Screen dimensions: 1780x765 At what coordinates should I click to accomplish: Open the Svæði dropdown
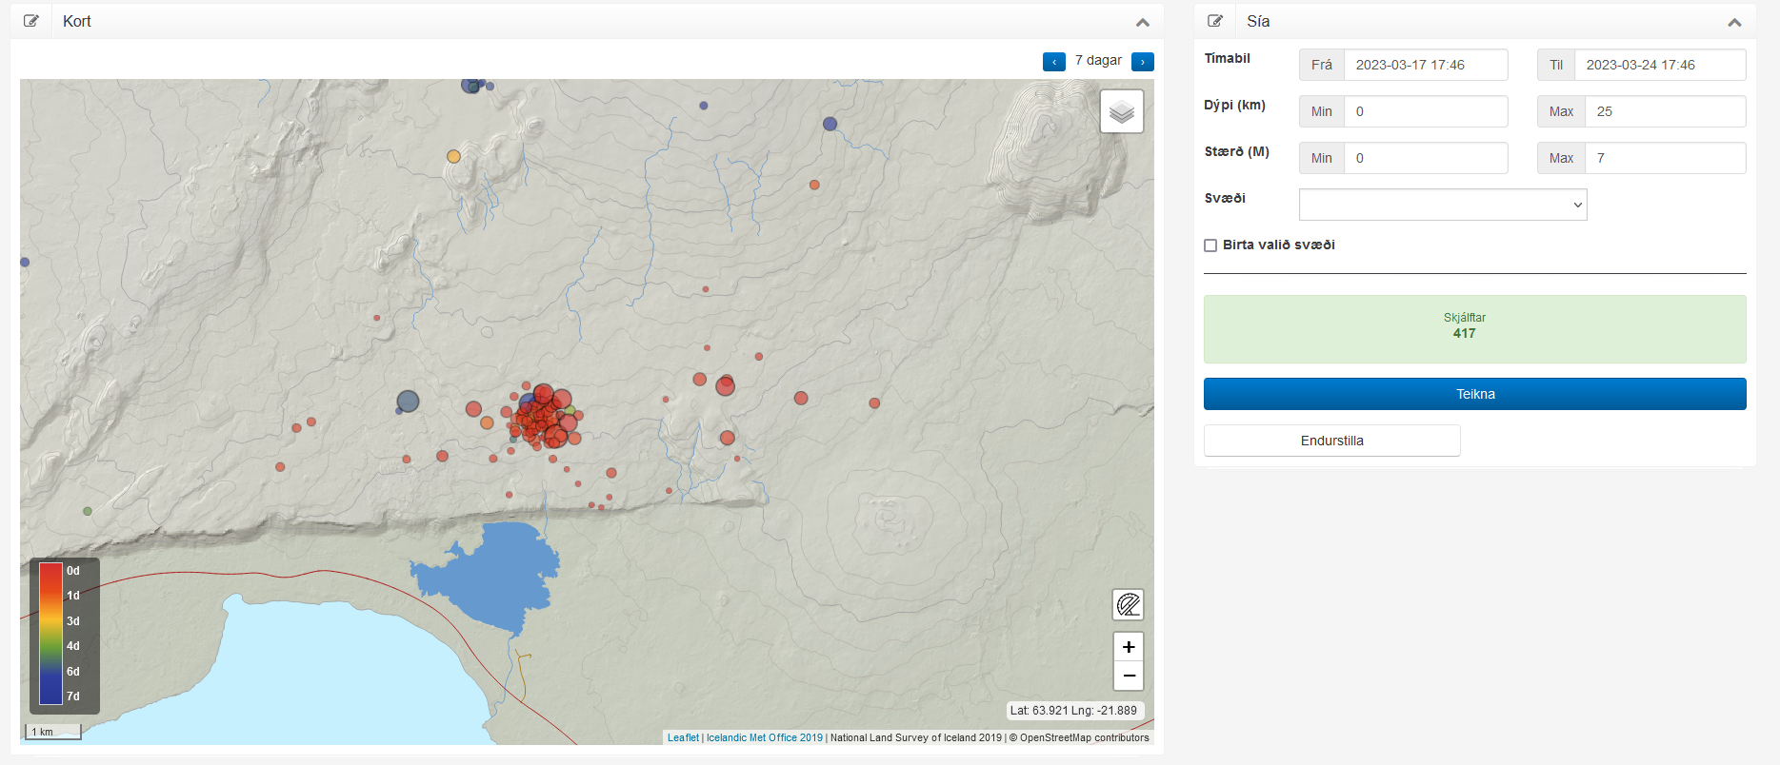tap(1442, 205)
